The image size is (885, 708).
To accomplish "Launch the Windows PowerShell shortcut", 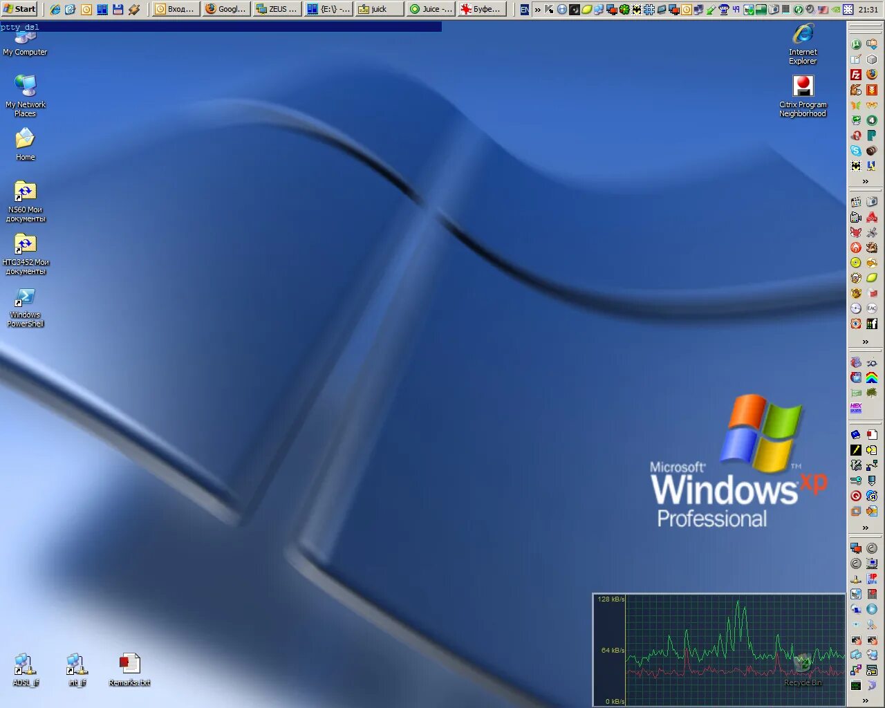I will click(x=26, y=307).
